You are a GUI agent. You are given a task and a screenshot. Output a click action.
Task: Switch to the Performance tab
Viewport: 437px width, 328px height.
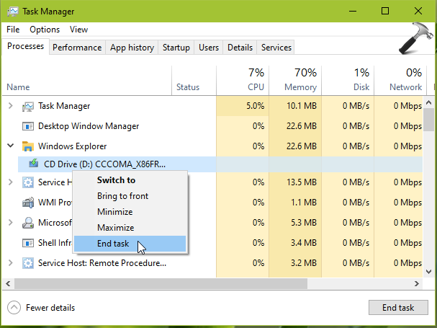click(77, 48)
